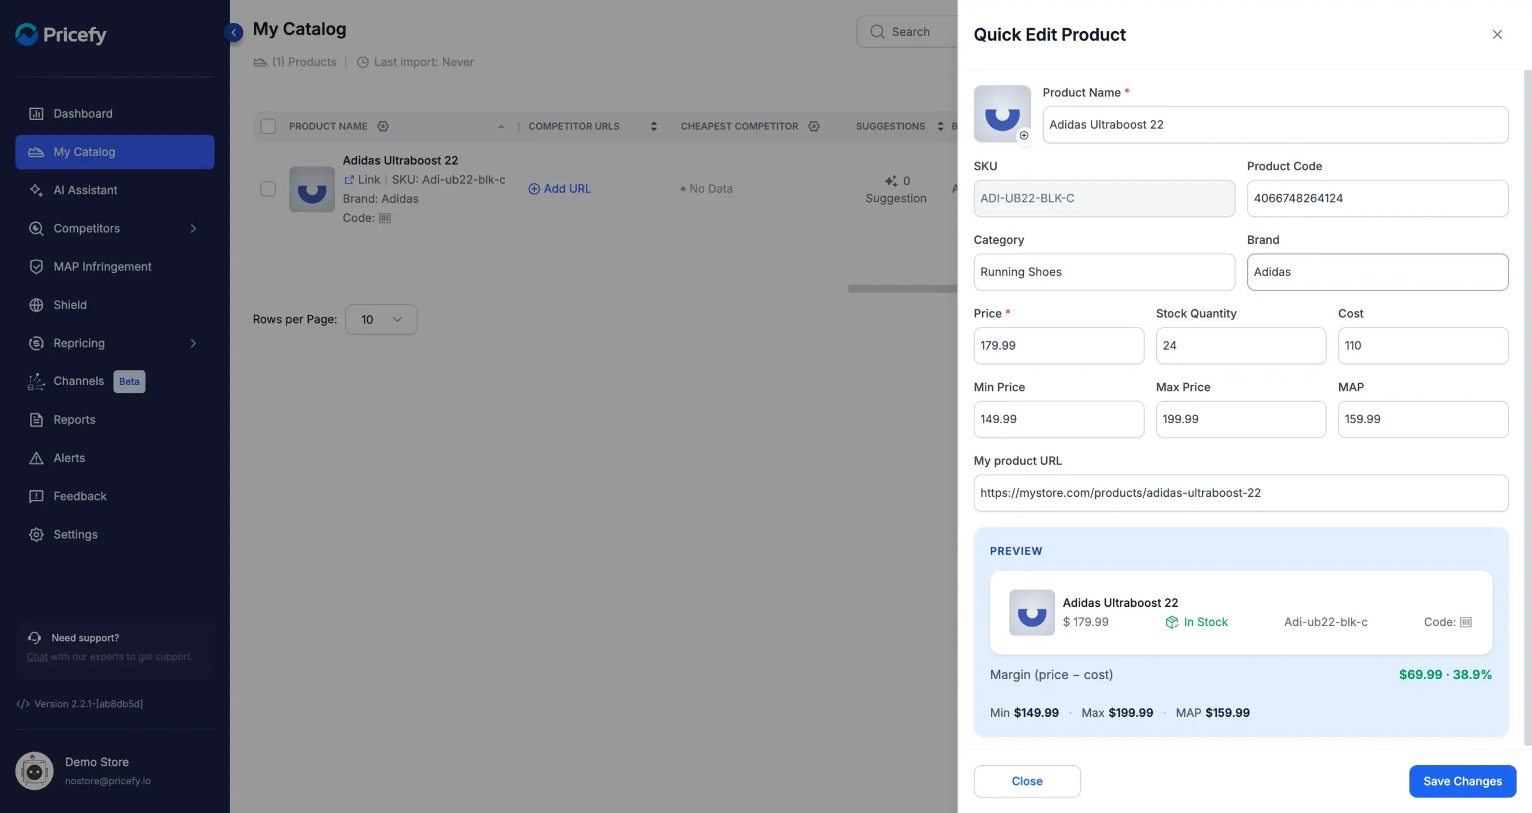Click the Feedback icon

coord(36,496)
